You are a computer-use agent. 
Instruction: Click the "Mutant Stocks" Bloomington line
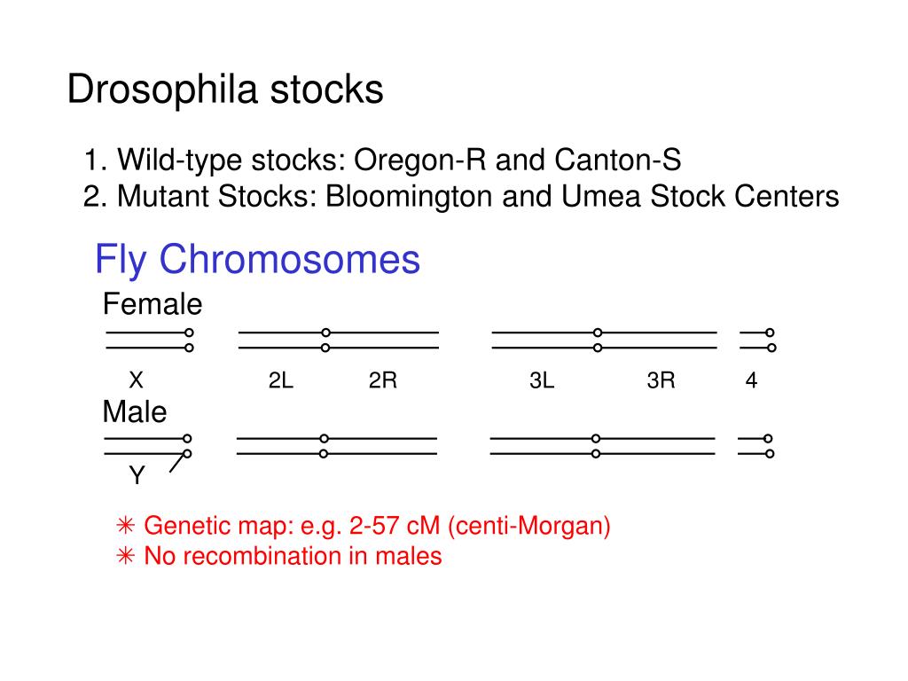pos(461,196)
